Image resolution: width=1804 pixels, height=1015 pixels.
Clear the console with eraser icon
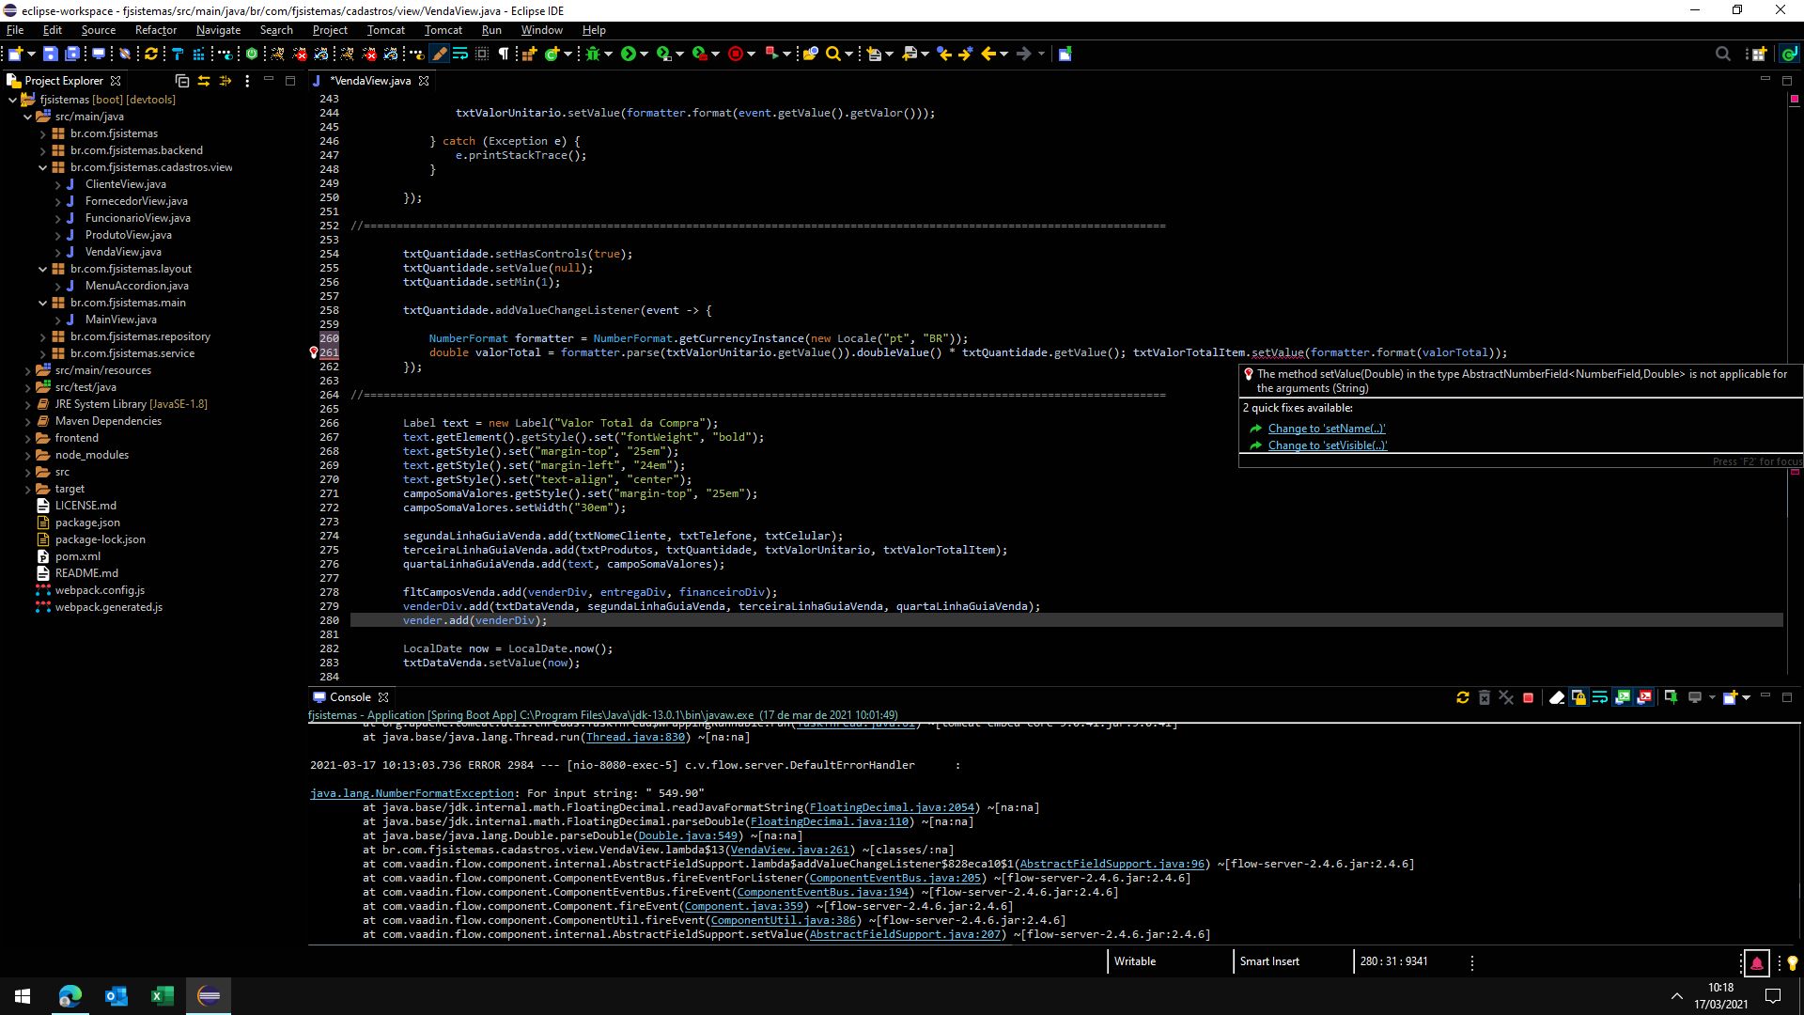[1556, 697]
